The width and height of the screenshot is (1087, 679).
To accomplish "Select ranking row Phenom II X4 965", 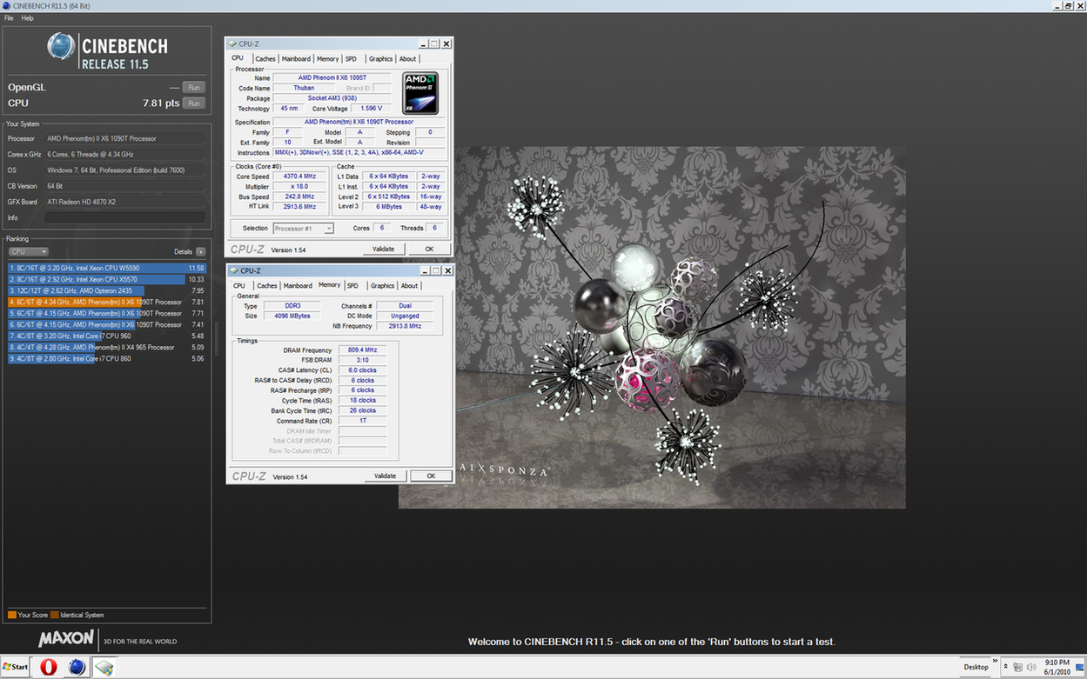I will click(x=108, y=347).
